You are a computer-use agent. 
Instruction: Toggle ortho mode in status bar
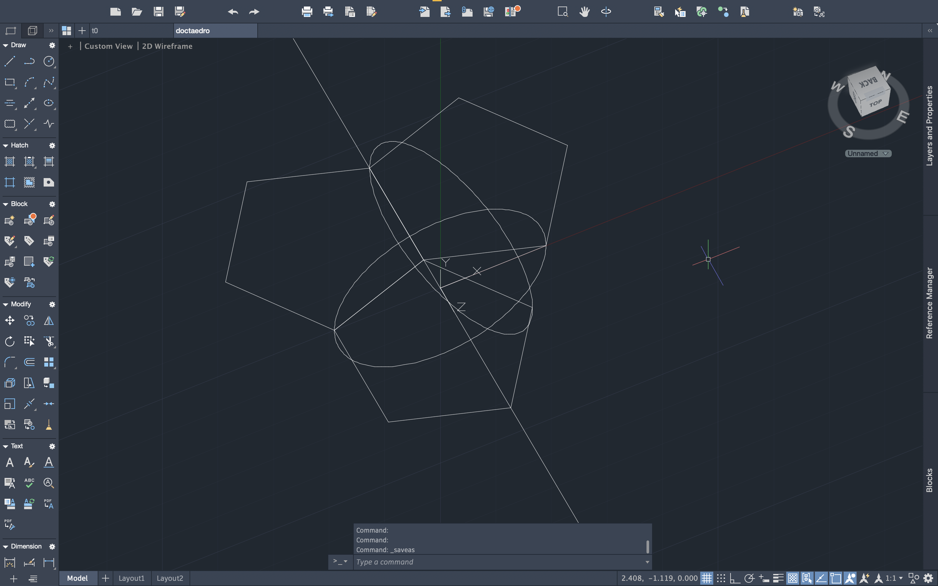735,578
